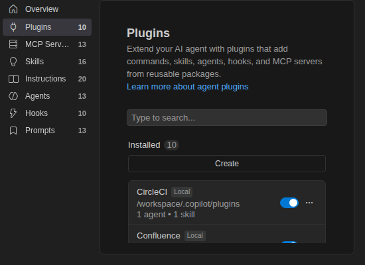Select the Confluence plugin entry
The image size is (365, 265).
click(227, 234)
